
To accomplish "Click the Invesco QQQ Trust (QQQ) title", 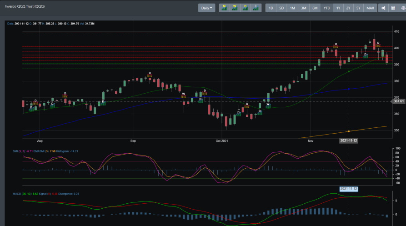I will [25, 6].
